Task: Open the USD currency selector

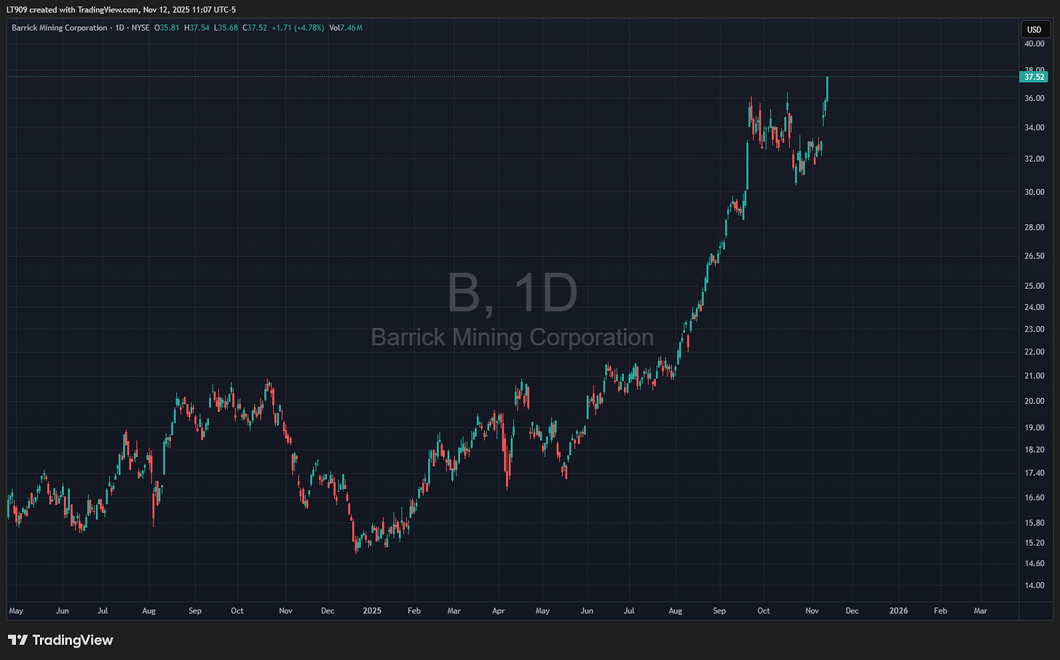Action: (x=1035, y=29)
